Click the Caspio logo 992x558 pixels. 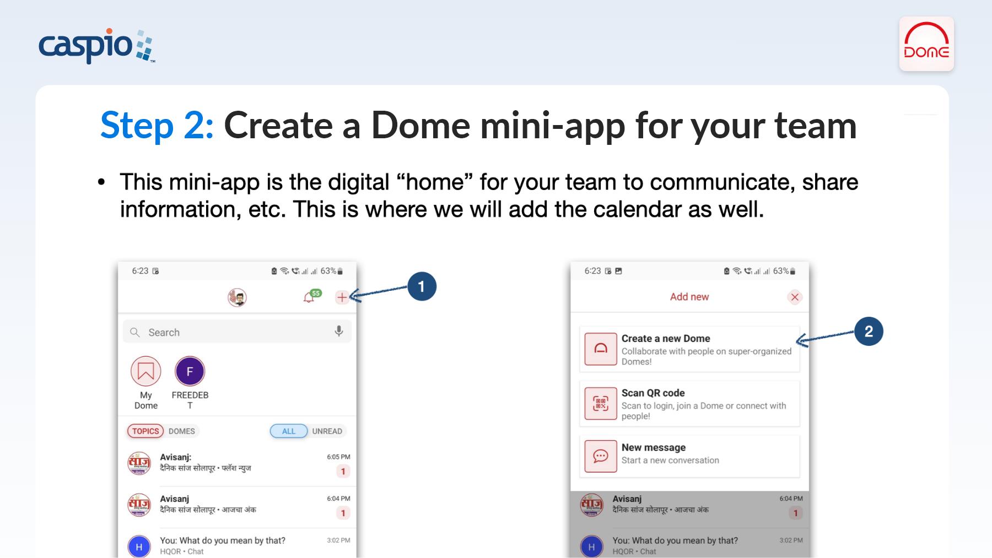click(x=97, y=45)
